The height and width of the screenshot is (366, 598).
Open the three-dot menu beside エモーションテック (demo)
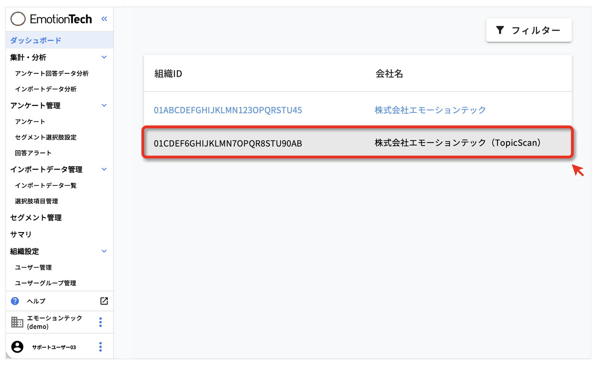point(100,322)
